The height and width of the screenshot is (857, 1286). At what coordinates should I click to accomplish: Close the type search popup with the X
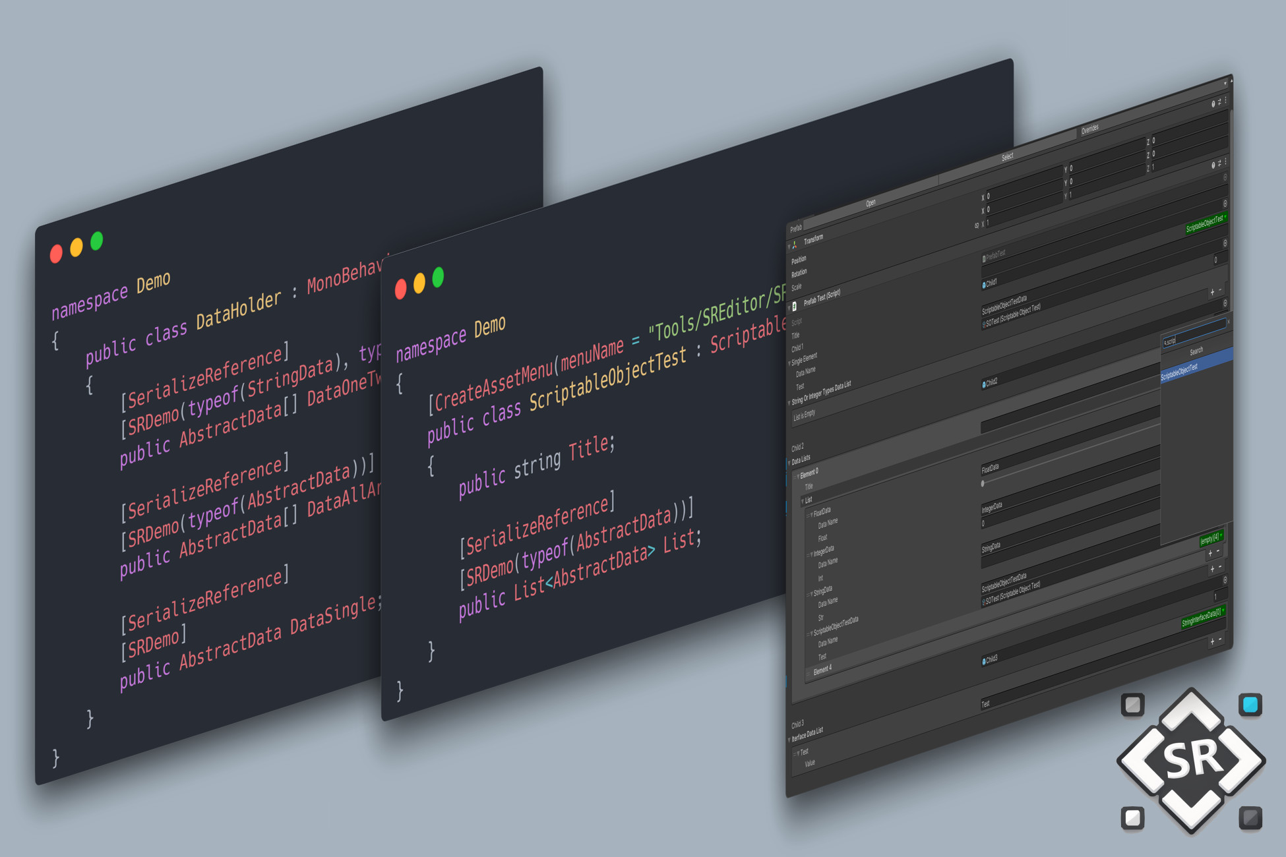click(1229, 322)
